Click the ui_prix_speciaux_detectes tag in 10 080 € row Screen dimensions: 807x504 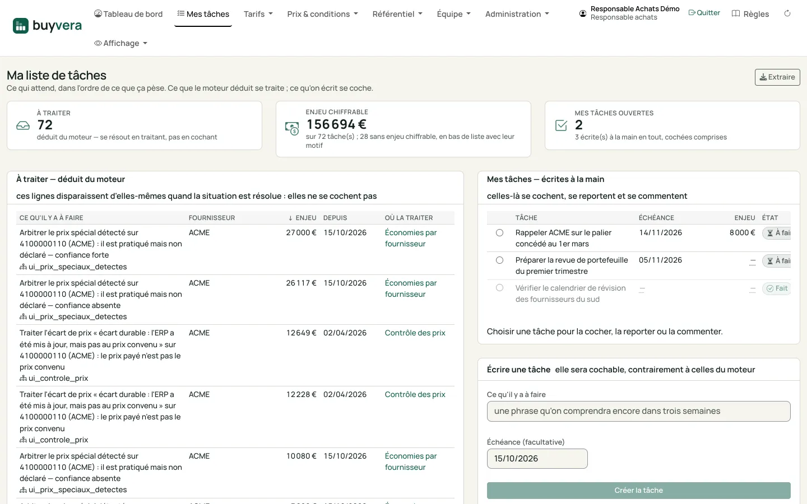[73, 490]
